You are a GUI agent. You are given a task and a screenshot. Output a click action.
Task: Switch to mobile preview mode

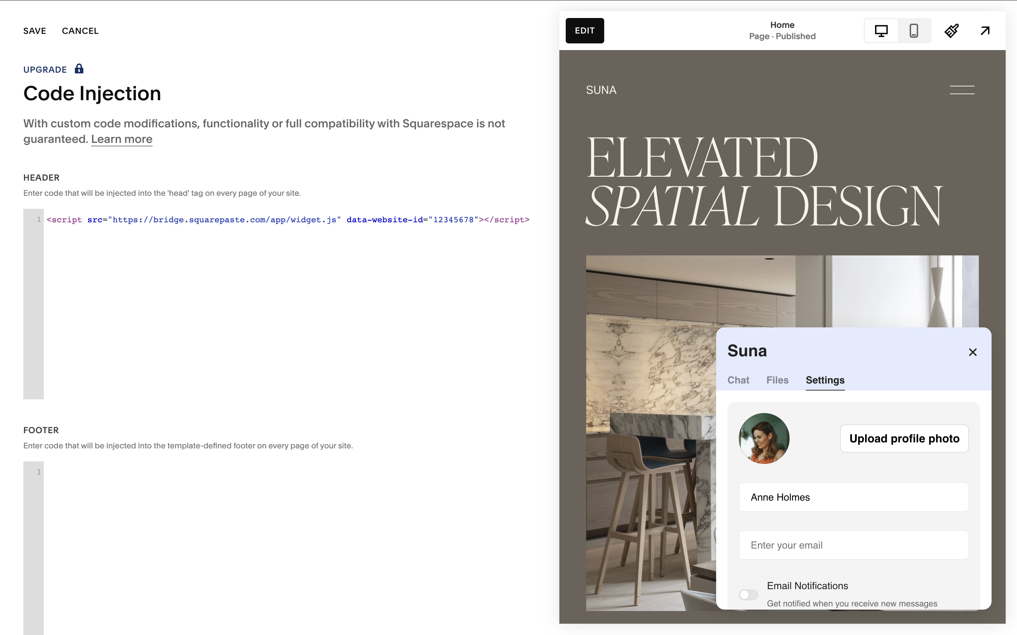pyautogui.click(x=913, y=31)
